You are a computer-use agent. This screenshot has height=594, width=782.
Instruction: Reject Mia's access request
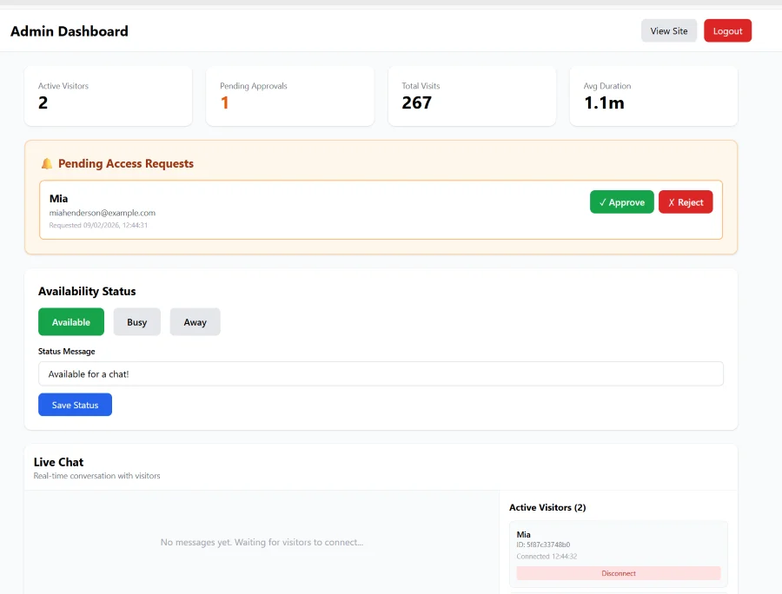click(x=686, y=201)
